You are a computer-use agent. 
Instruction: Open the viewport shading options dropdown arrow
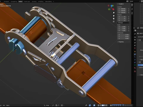point(108,105)
